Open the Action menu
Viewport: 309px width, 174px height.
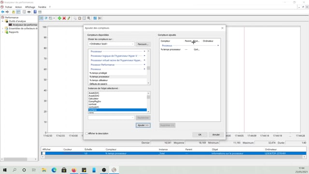tap(18, 7)
